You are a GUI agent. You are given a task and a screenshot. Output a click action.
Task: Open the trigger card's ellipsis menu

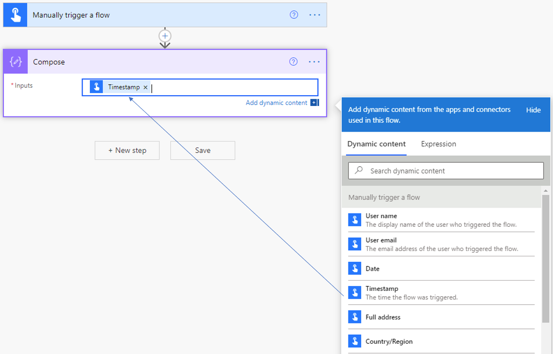(x=314, y=15)
